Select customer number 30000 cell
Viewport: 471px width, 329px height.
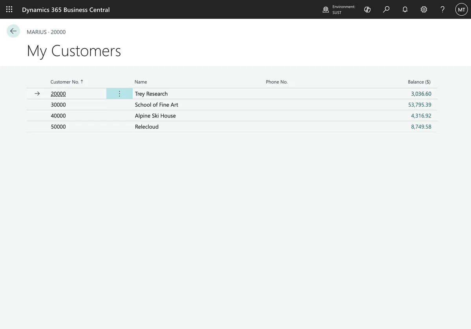[x=58, y=105]
